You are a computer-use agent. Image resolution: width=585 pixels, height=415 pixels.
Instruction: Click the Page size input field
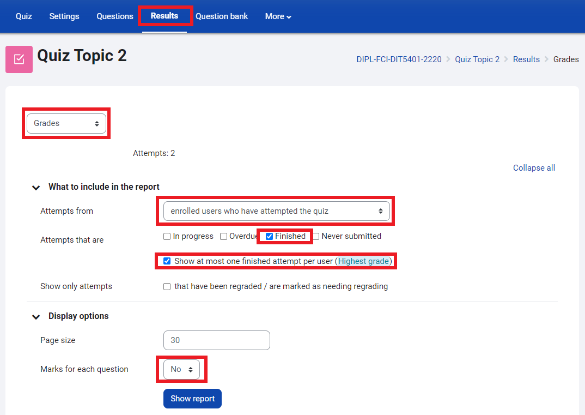point(216,340)
